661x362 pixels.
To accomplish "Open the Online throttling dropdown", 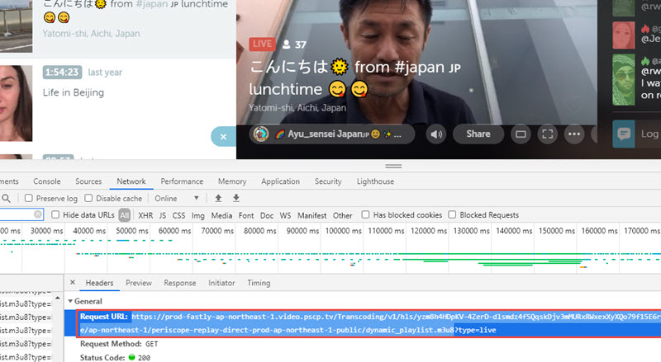I will pos(176,198).
